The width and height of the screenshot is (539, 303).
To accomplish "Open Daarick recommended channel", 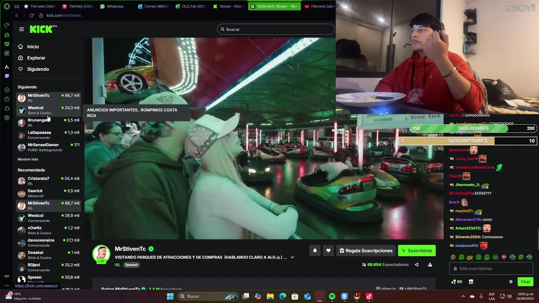I will point(48,193).
